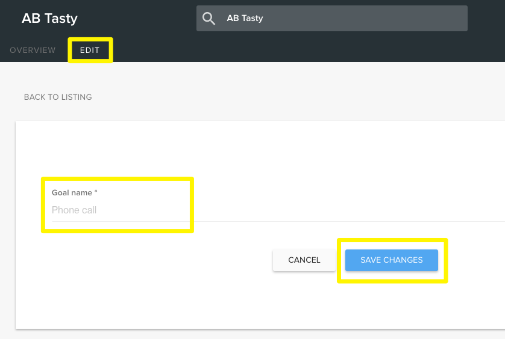Cancel the goal edit
Image resolution: width=505 pixels, height=339 pixels.
304,260
